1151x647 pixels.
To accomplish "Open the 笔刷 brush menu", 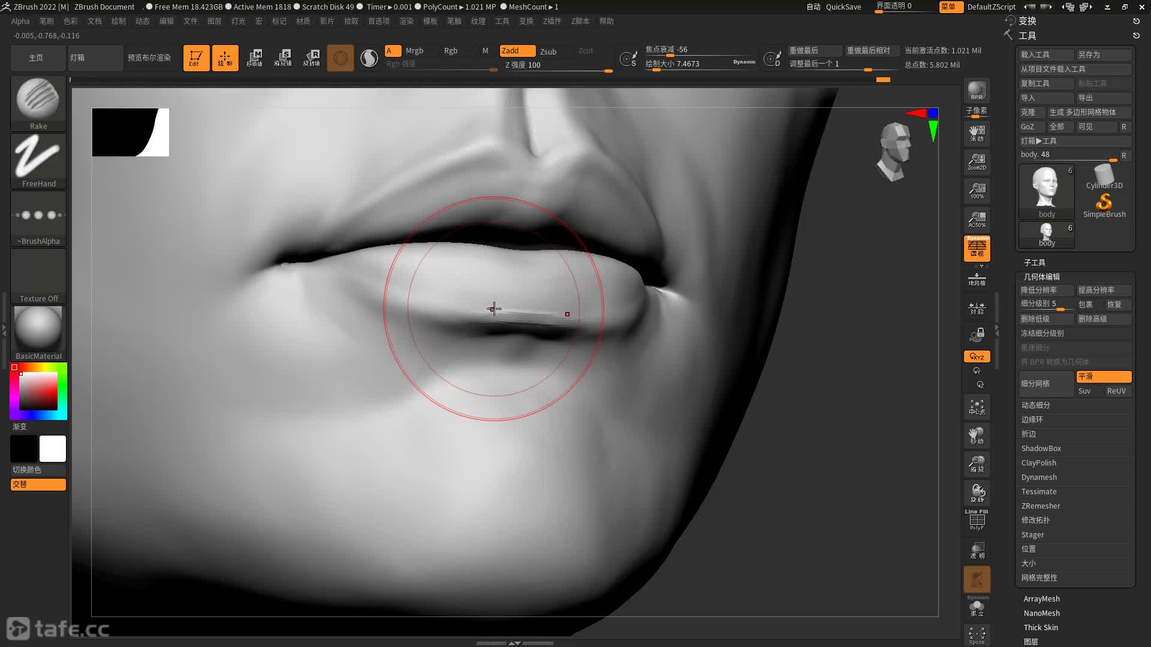I will [x=47, y=21].
